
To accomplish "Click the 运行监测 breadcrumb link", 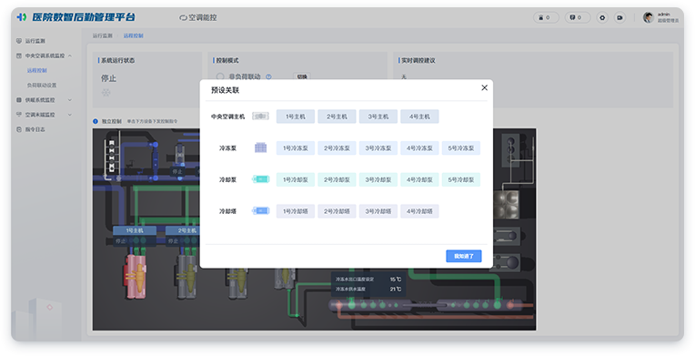I will (103, 36).
